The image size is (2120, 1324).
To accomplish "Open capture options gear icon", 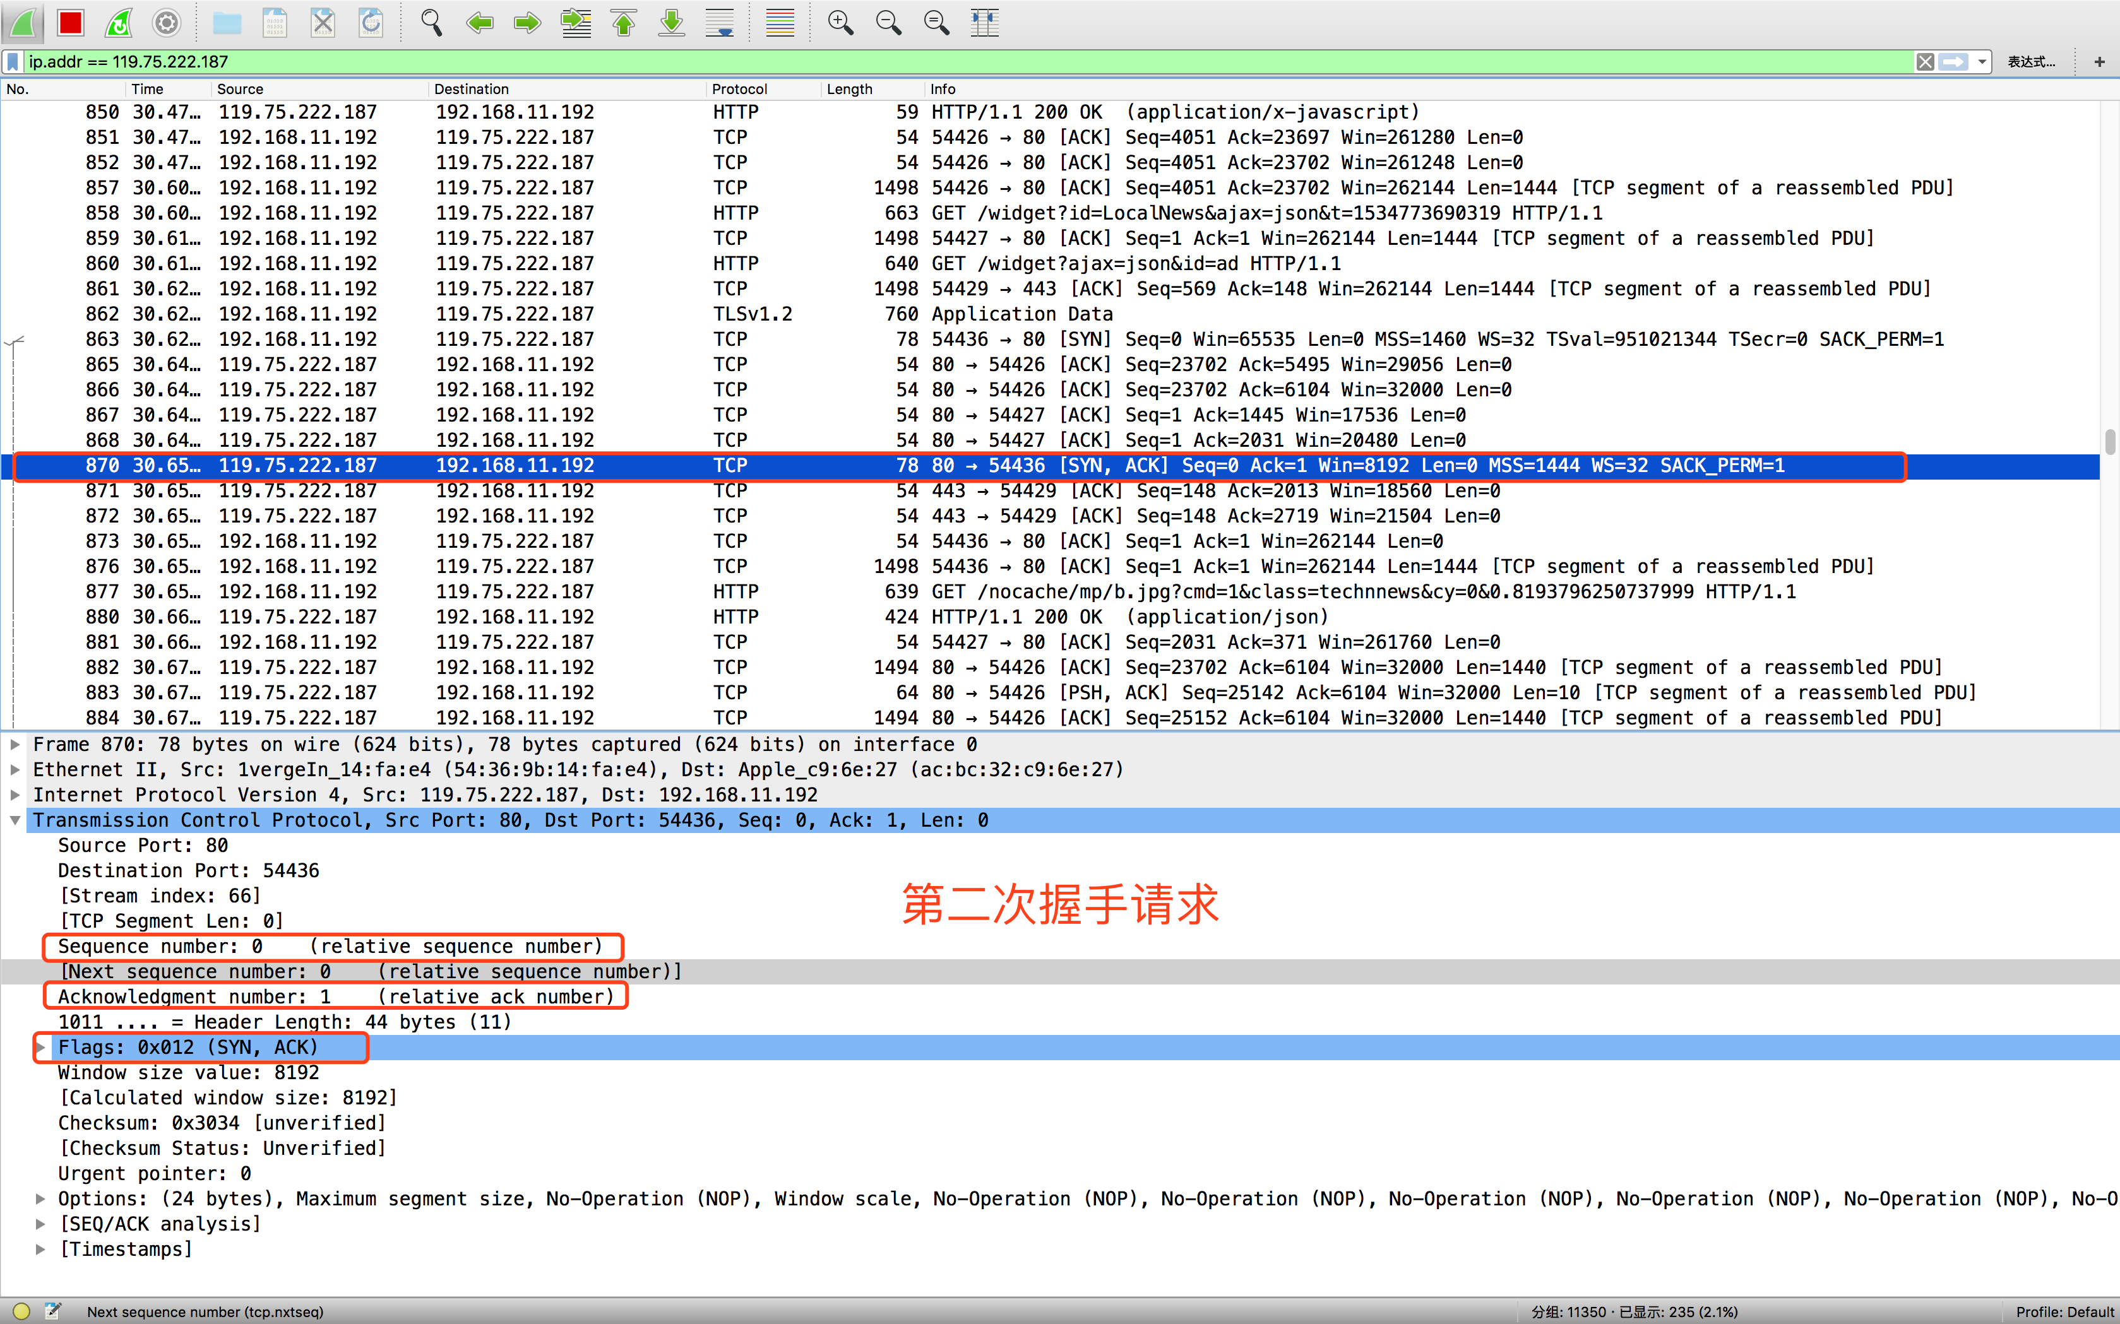I will [167, 23].
